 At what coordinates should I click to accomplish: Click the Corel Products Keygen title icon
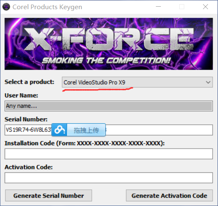pos(6,7)
